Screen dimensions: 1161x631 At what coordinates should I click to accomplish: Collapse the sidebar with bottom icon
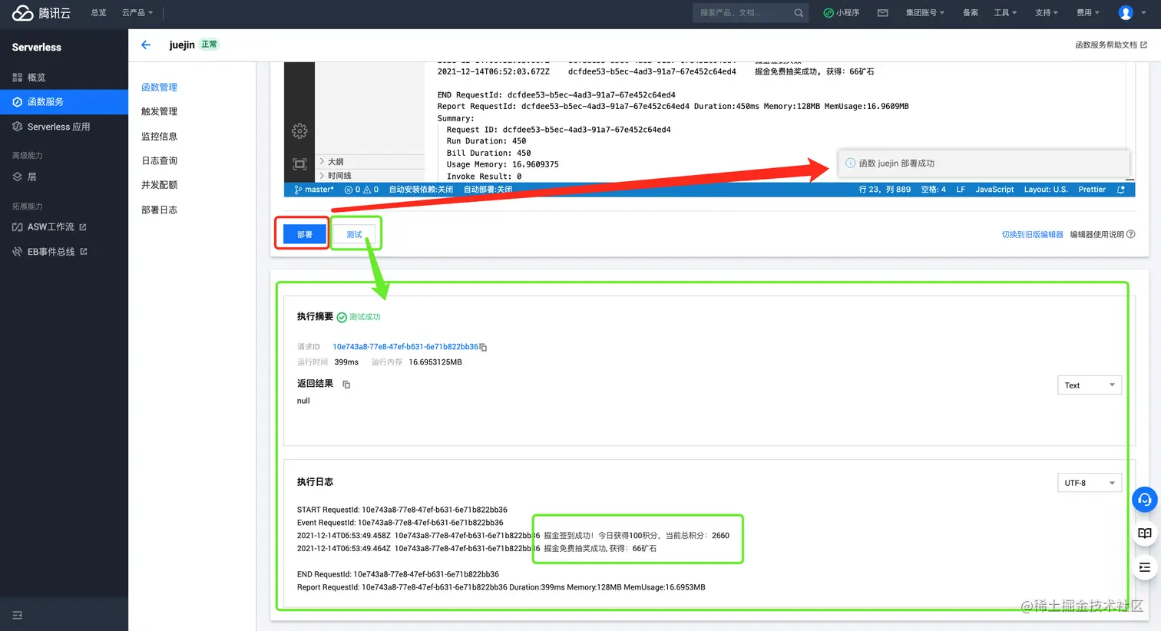(x=18, y=615)
